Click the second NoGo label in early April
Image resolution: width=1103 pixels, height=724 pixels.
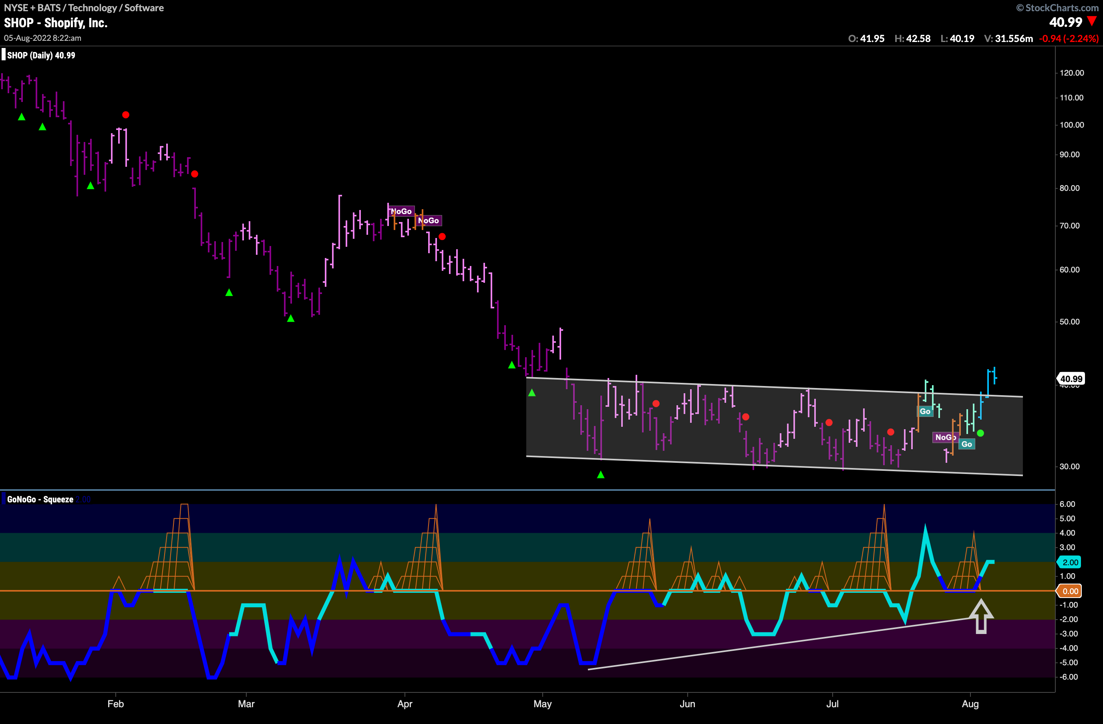click(428, 220)
